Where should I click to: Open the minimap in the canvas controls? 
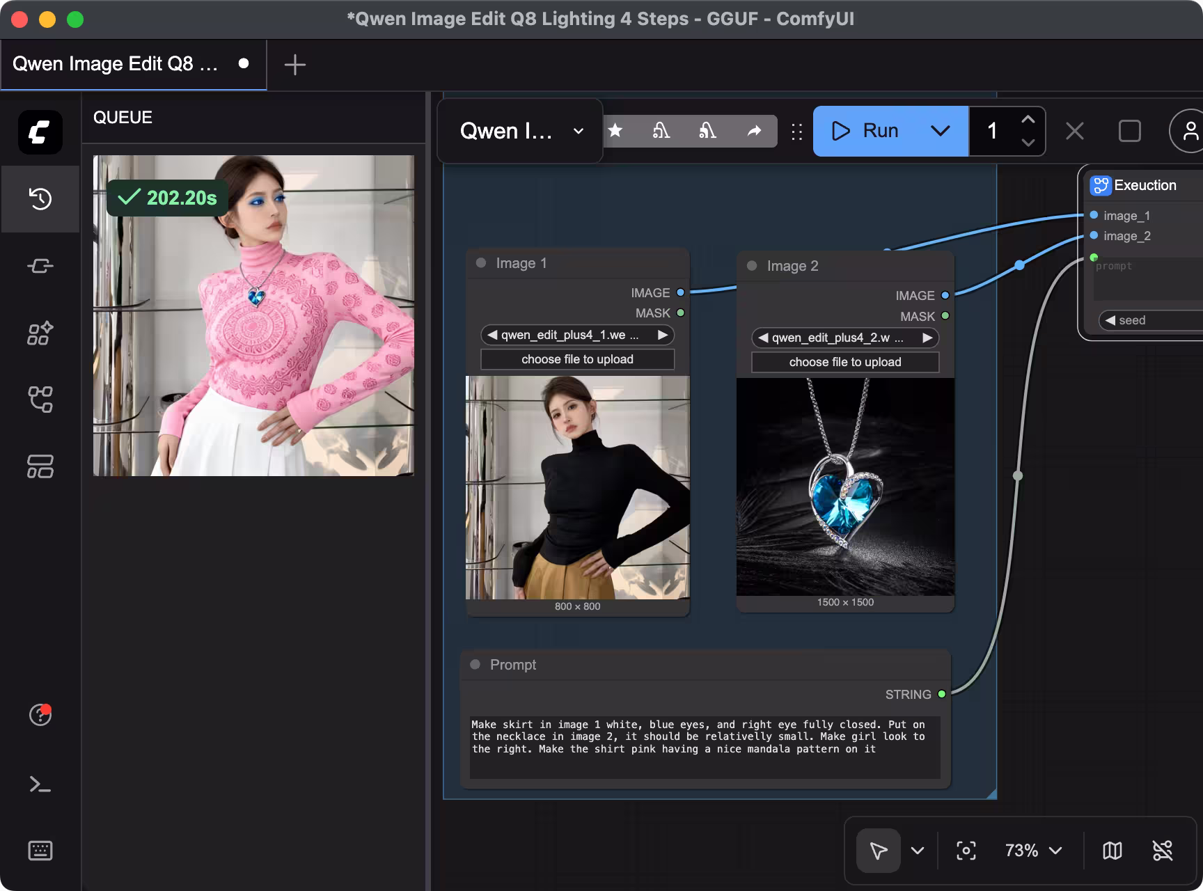(x=1112, y=850)
